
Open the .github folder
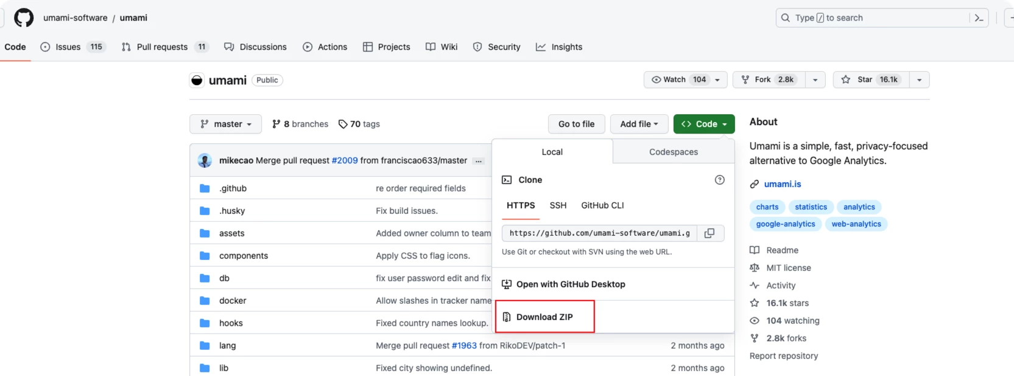click(233, 188)
